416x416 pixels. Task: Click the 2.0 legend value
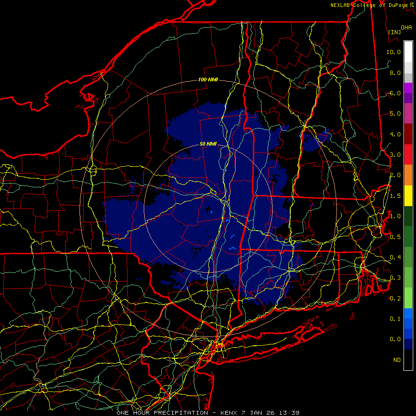[395, 175]
